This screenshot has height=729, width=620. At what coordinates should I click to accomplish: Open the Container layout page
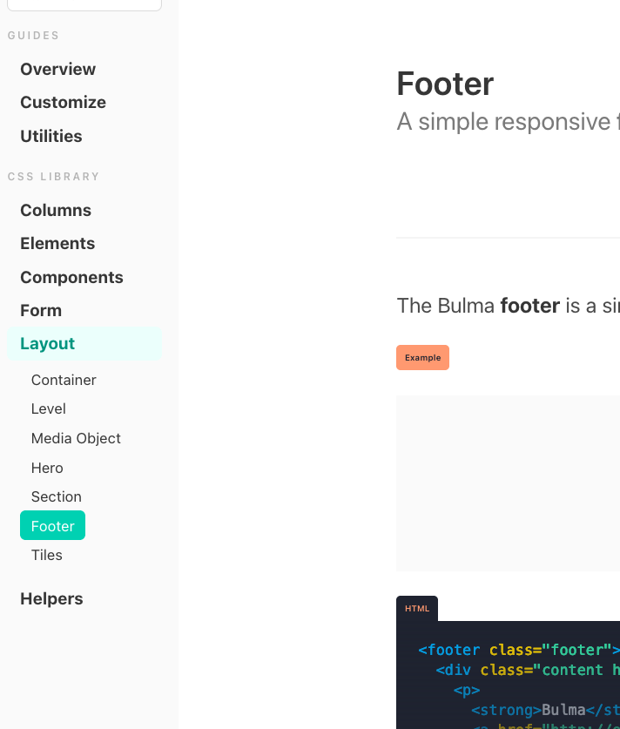tap(64, 380)
